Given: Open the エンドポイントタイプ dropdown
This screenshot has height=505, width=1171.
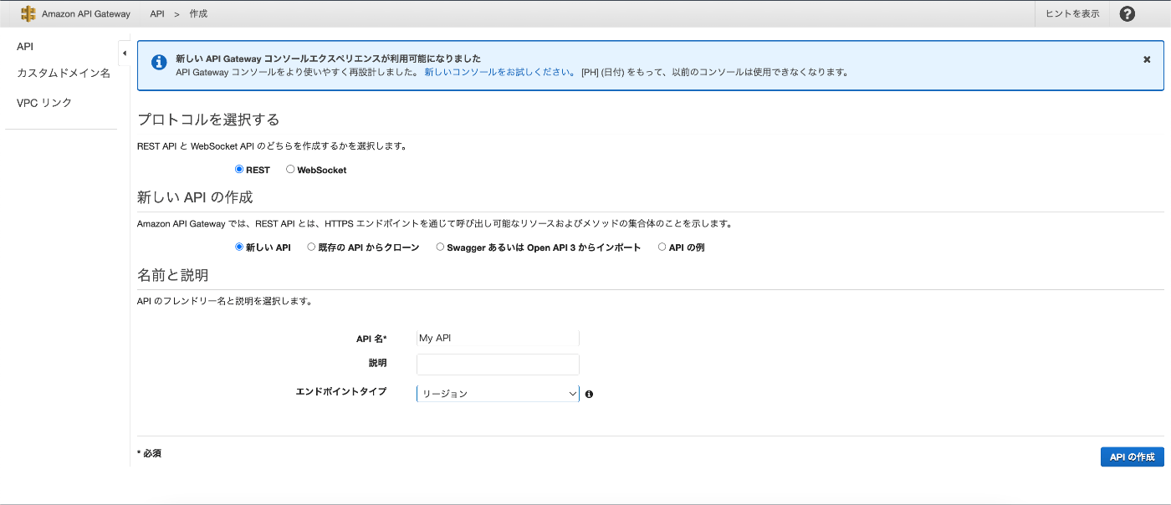Looking at the screenshot, I should point(498,393).
